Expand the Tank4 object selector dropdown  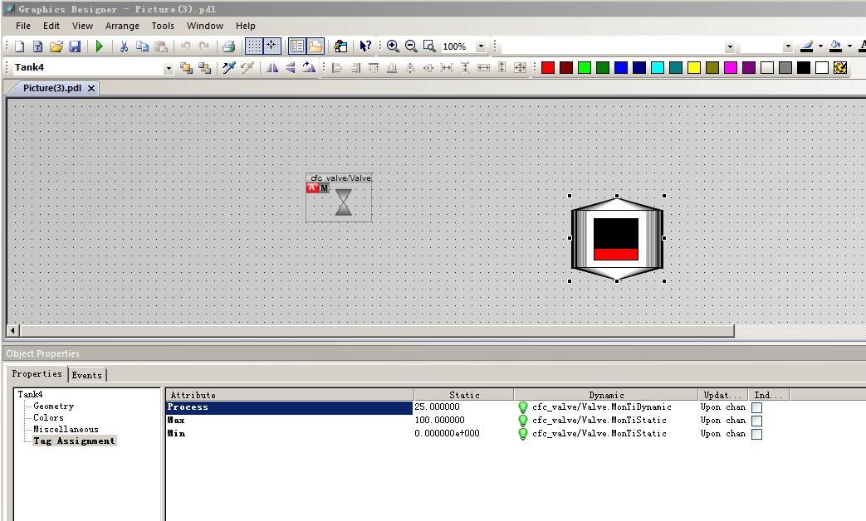(169, 68)
